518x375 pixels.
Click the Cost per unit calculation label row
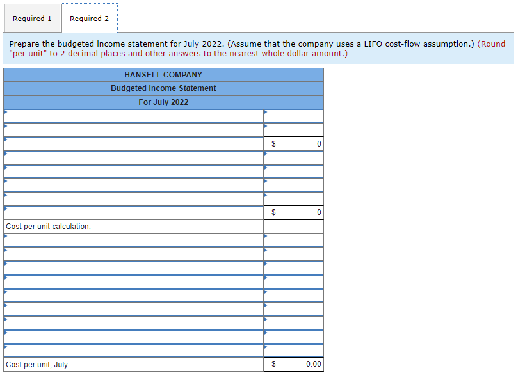tap(128, 225)
